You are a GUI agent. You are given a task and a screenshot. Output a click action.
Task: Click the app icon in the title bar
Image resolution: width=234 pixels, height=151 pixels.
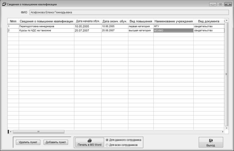point(4,4)
